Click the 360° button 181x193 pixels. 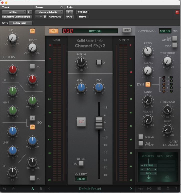(127, 30)
